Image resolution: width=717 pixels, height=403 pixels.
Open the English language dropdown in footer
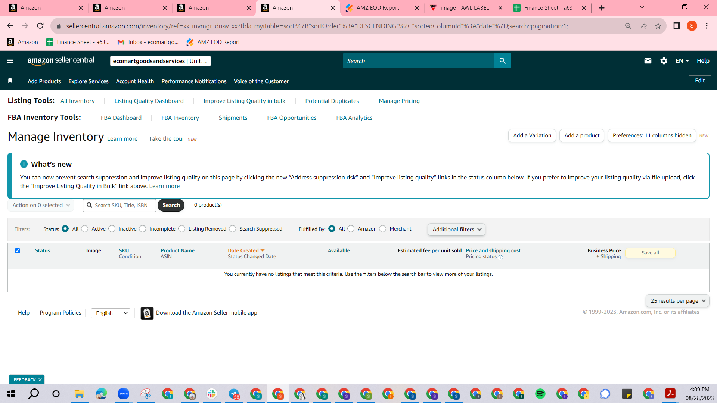pyautogui.click(x=111, y=313)
